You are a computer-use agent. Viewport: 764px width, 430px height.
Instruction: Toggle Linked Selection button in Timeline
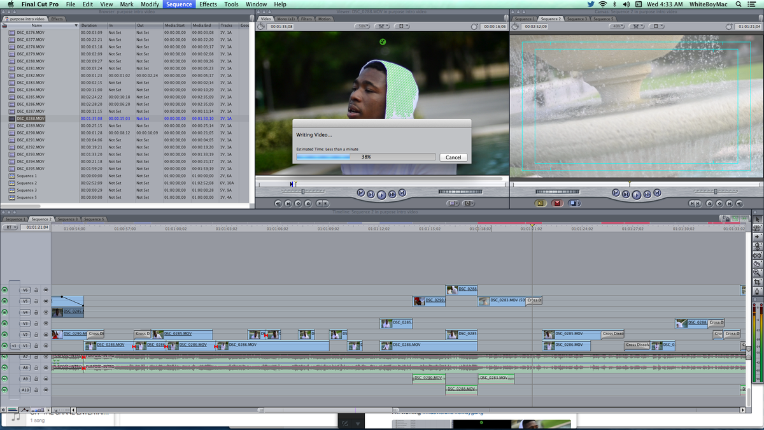[x=735, y=219]
